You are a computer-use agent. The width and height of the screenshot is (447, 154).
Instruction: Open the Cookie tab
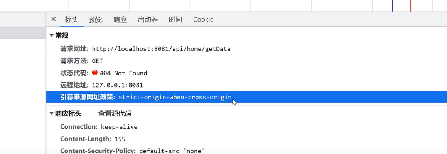(203, 20)
